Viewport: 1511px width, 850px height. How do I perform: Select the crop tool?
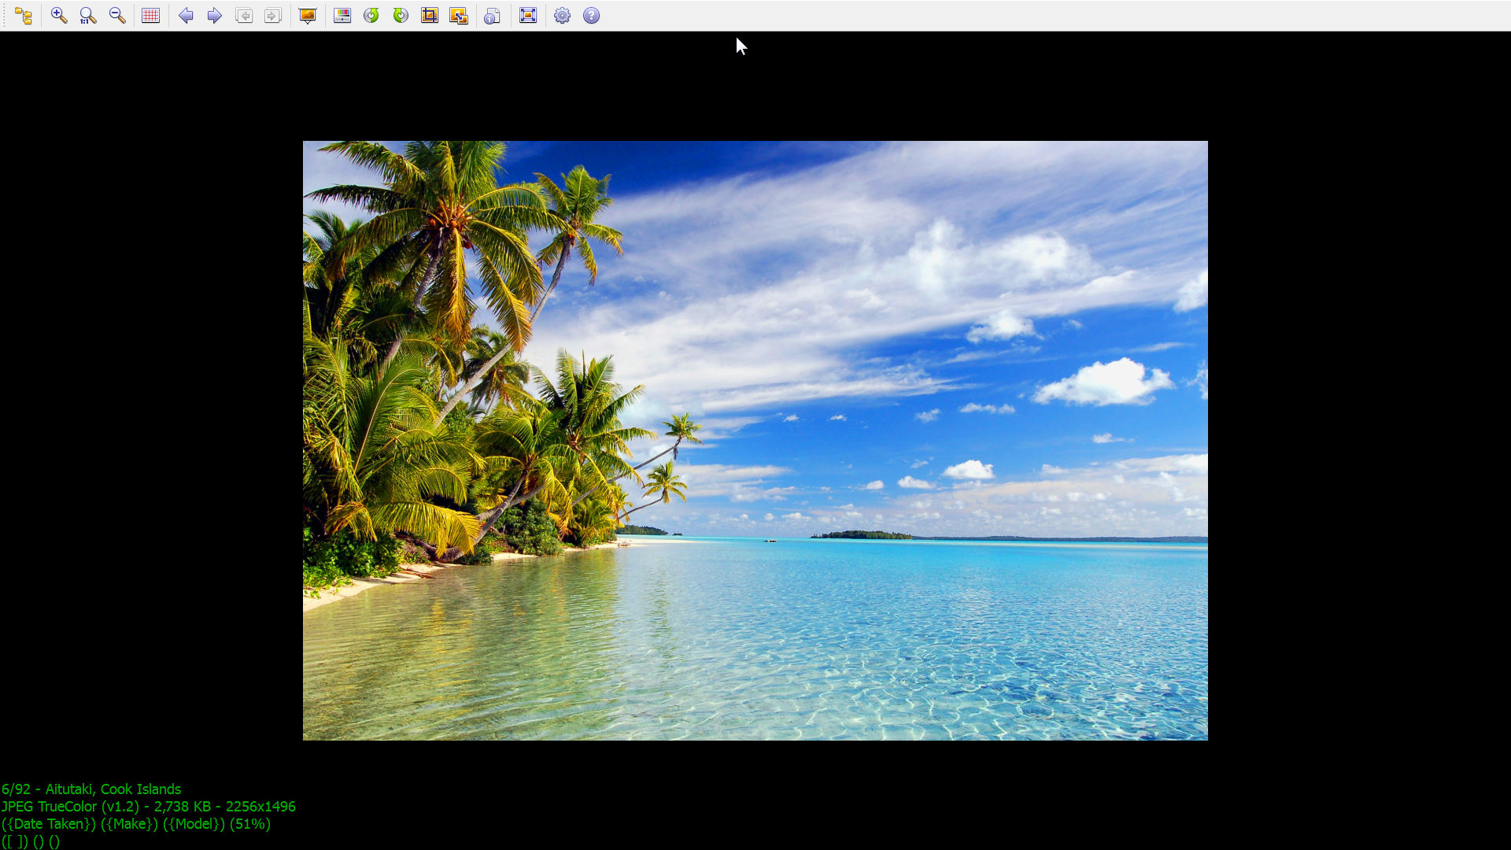[x=430, y=16]
